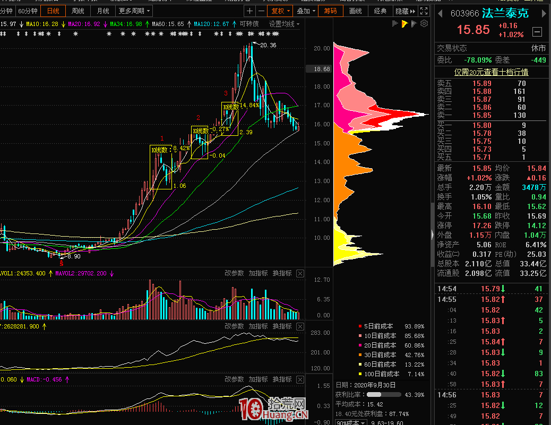Click 换指标 in the MACD pane
Screen dimensions: 551x425
282,379
